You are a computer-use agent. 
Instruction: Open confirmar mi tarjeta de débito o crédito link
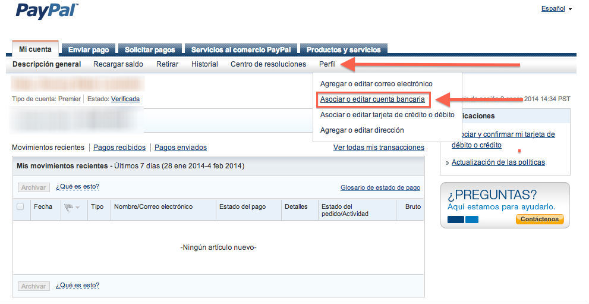(x=503, y=140)
